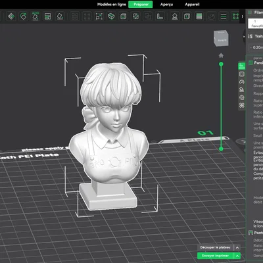Click the top handle of the green slider
263x263 pixels.
click(221, 64)
